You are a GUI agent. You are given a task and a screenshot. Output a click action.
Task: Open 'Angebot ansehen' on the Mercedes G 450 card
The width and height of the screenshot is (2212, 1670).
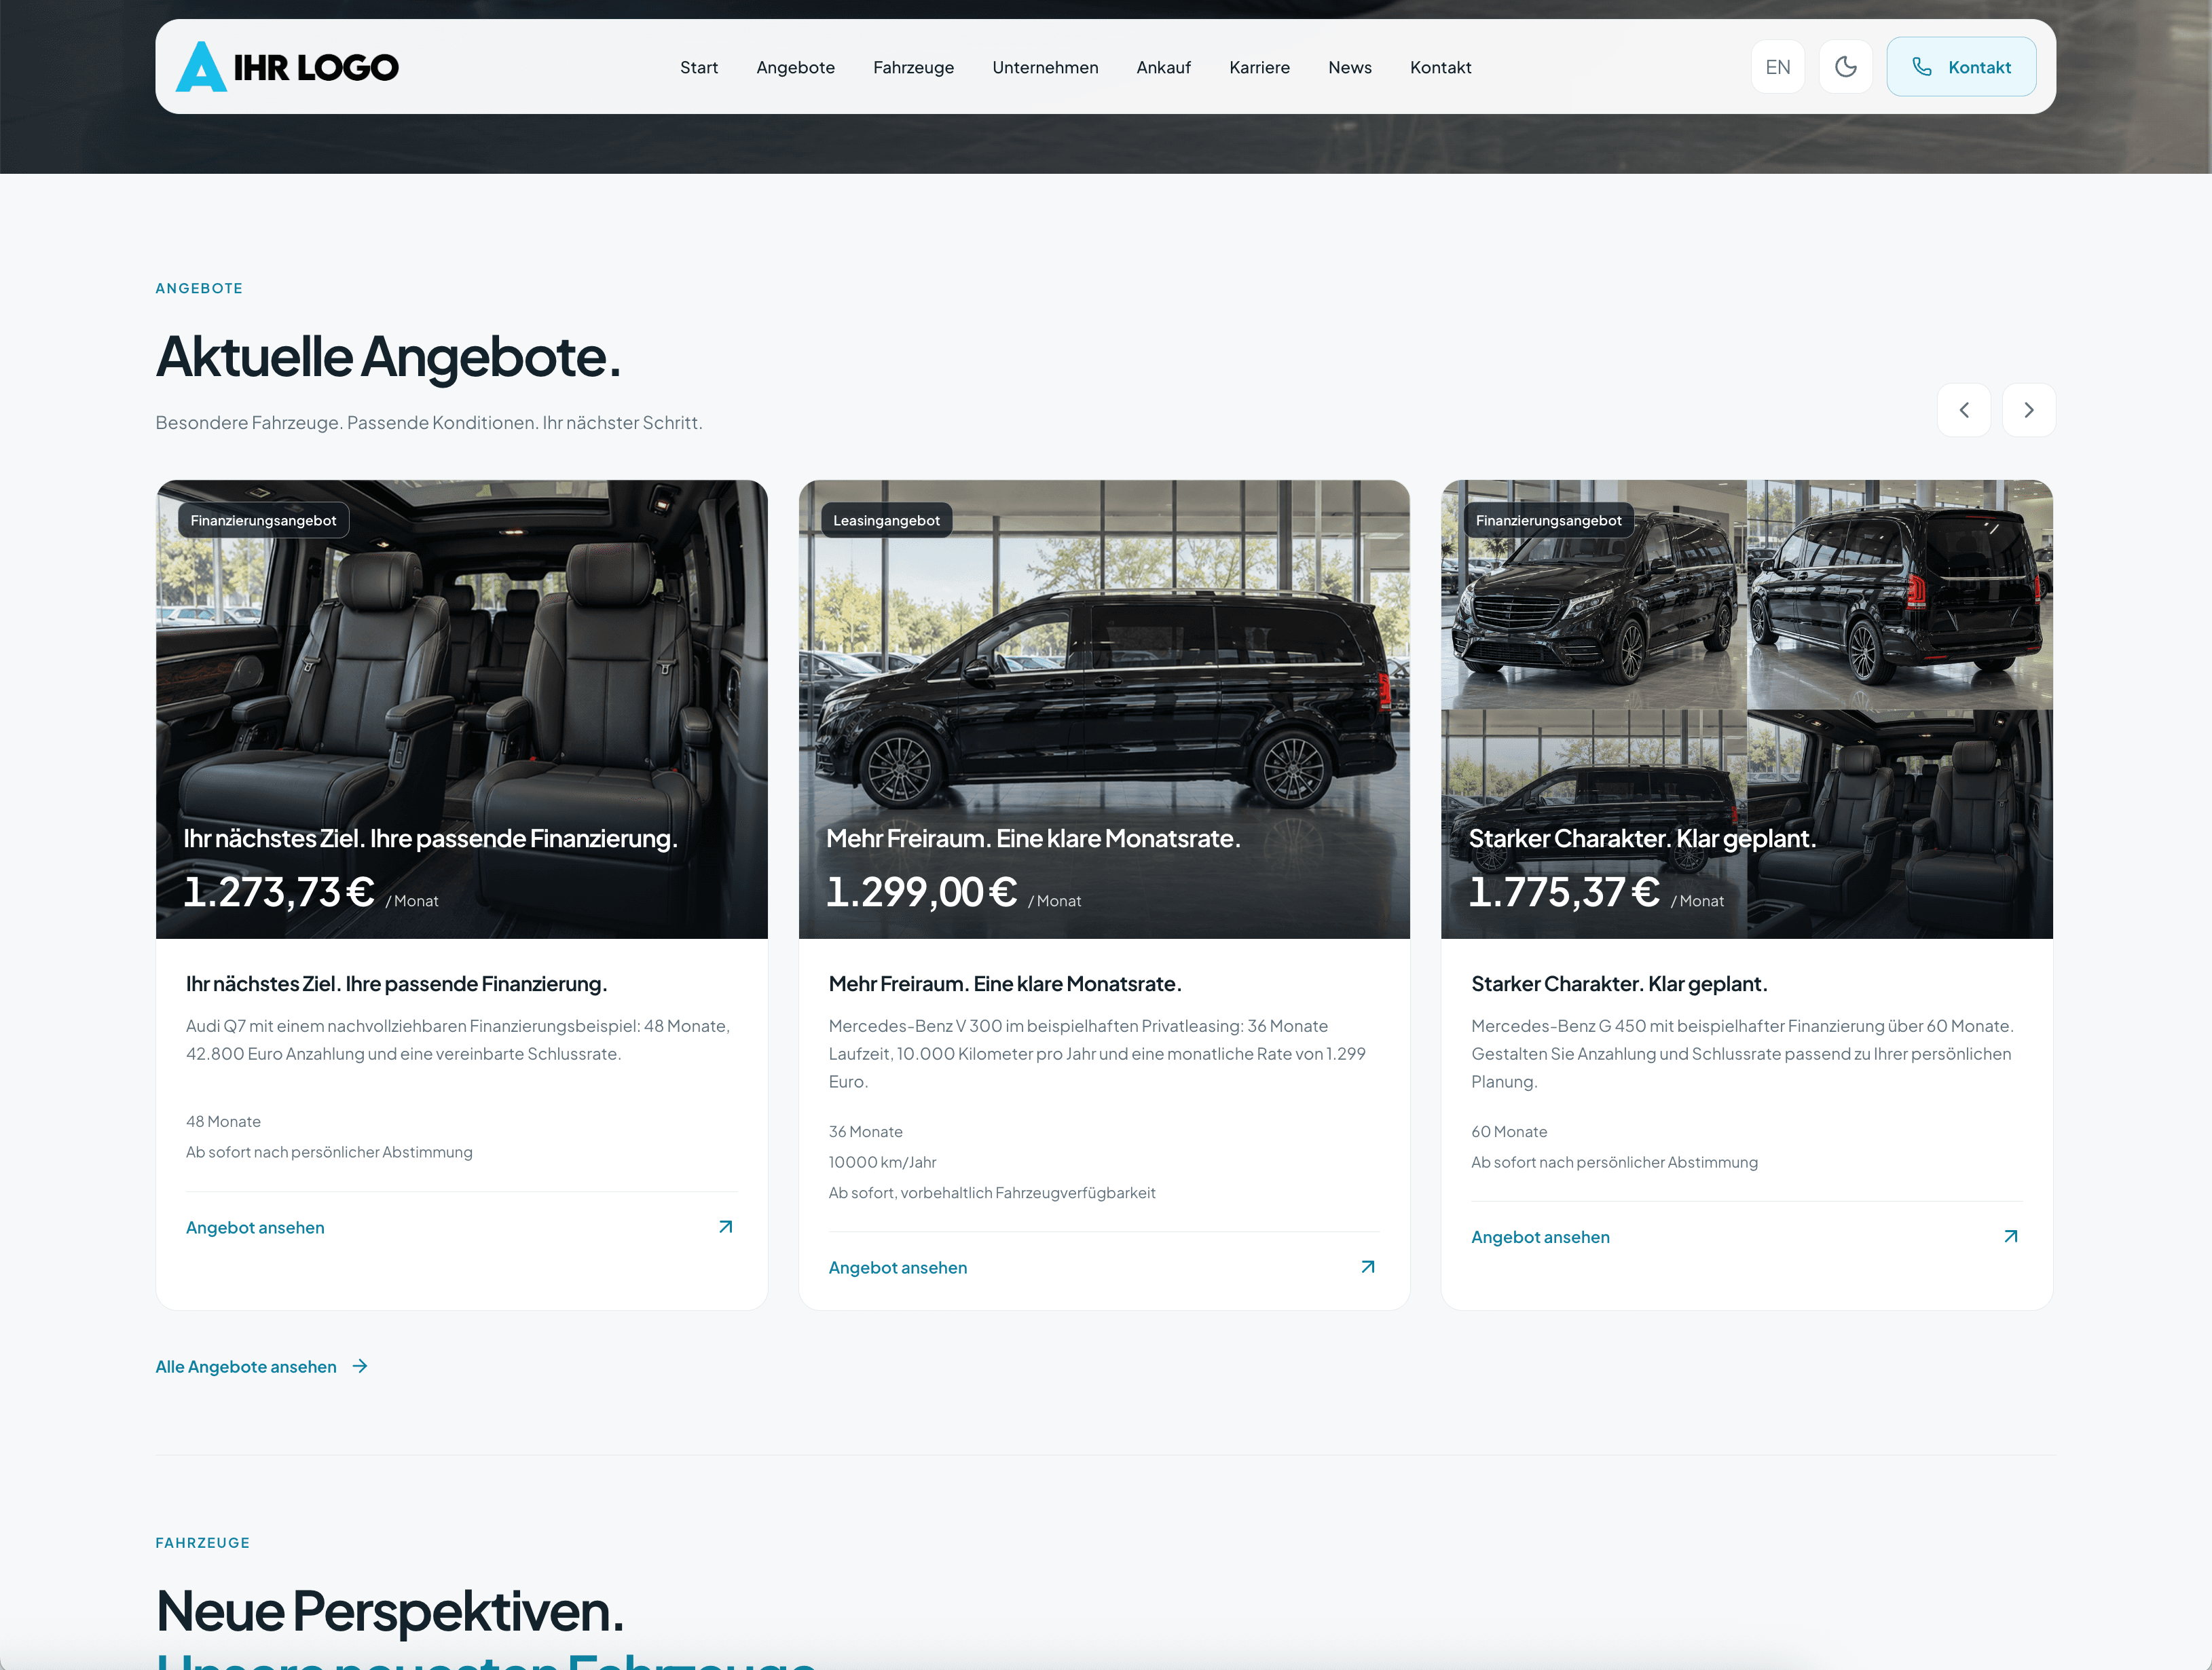[1540, 1237]
